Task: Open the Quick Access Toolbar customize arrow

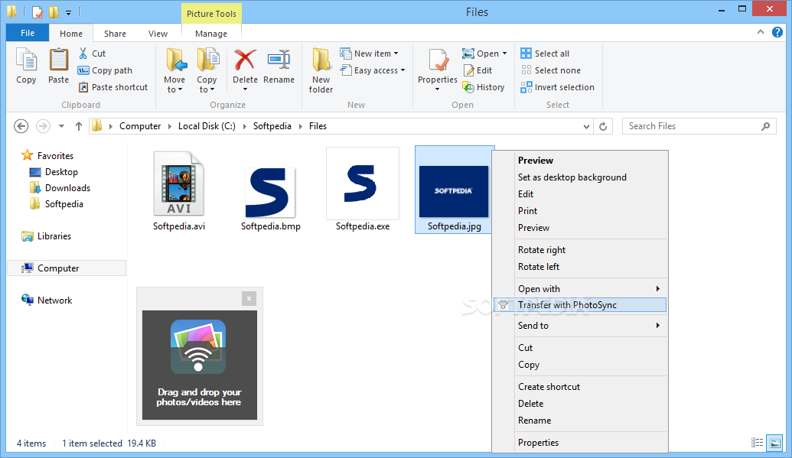Action: (x=68, y=12)
